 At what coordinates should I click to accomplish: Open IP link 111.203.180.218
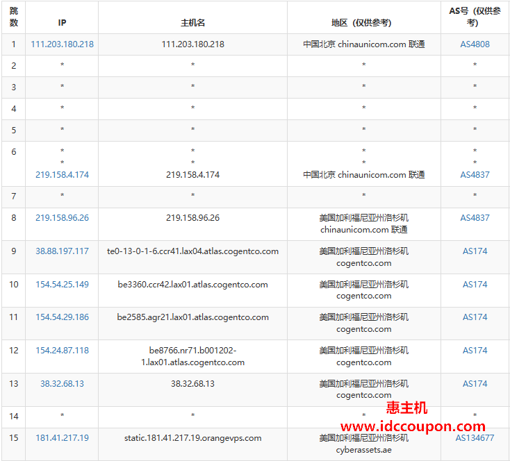[62, 44]
